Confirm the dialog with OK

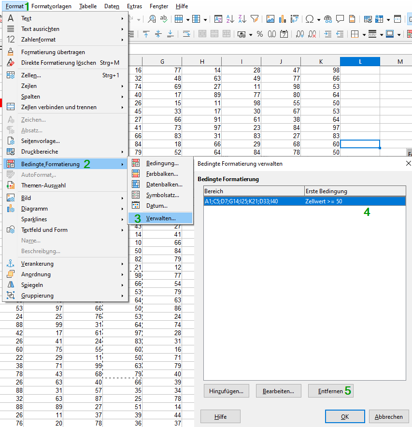click(x=344, y=416)
